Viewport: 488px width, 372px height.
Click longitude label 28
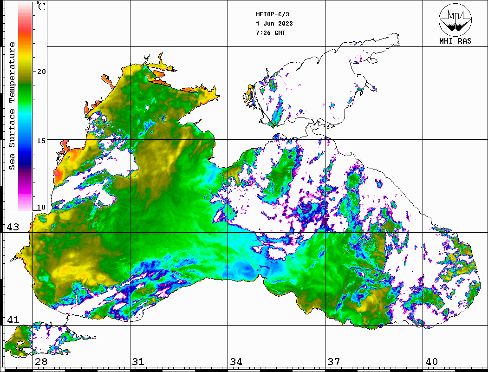[x=41, y=362]
